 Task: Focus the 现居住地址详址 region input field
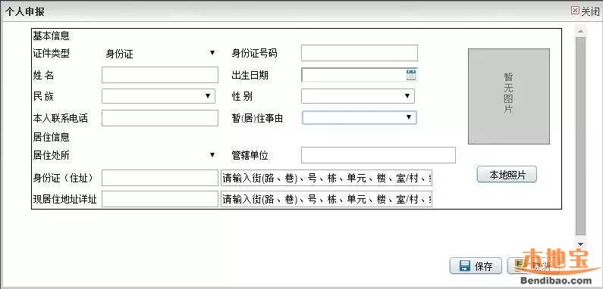coord(160,199)
